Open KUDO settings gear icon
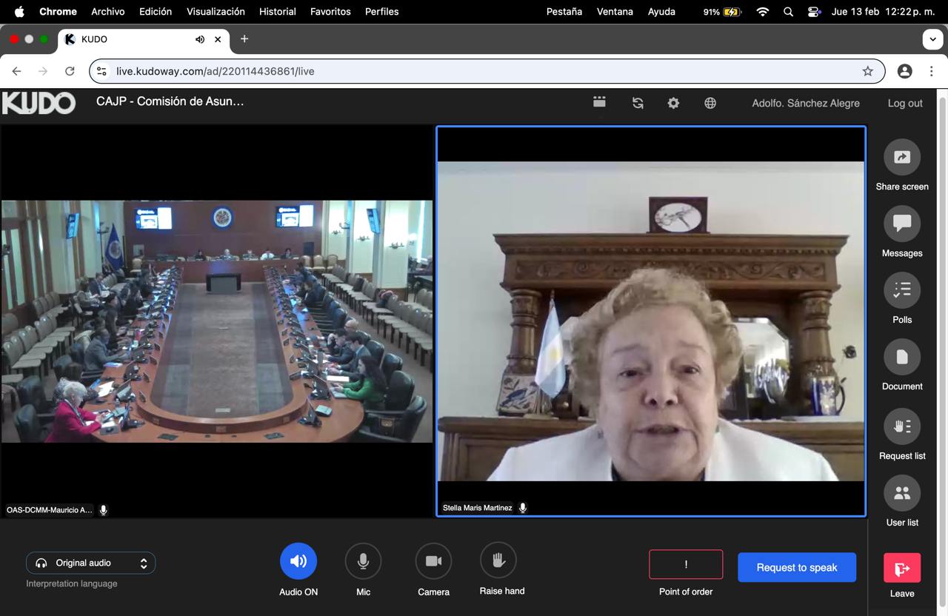This screenshot has height=616, width=948. pyautogui.click(x=673, y=103)
